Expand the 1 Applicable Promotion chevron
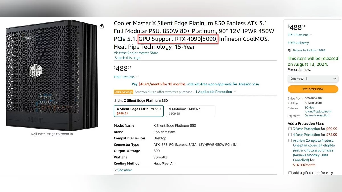The height and width of the screenshot is (192, 342). click(235, 92)
